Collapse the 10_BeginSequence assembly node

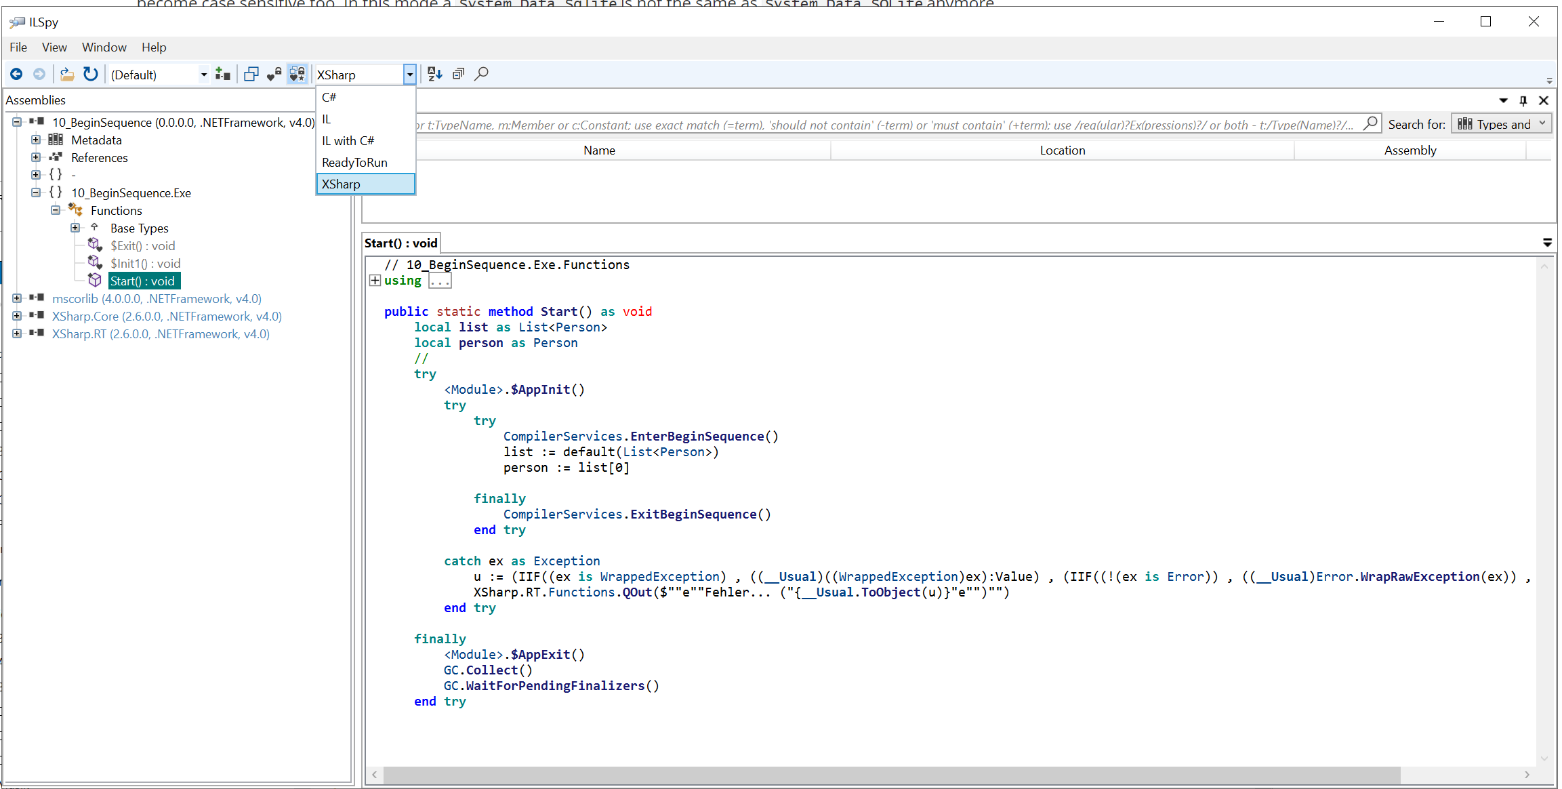point(17,122)
